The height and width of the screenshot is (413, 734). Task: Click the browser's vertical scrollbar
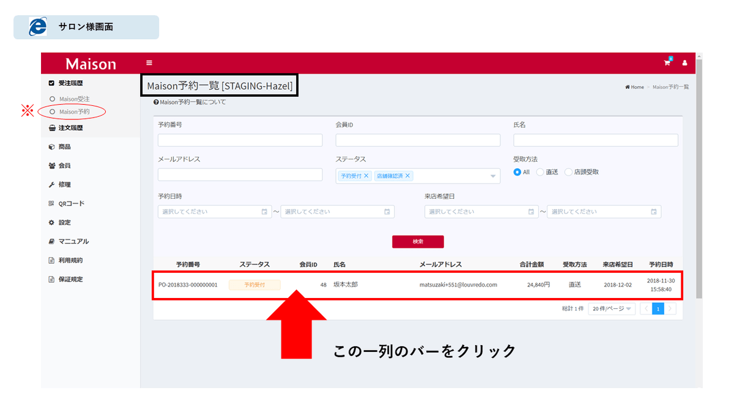coord(699,184)
